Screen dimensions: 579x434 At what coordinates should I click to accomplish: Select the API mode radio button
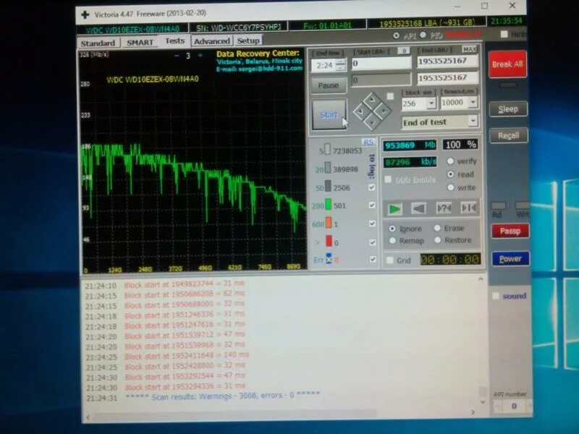click(396, 35)
